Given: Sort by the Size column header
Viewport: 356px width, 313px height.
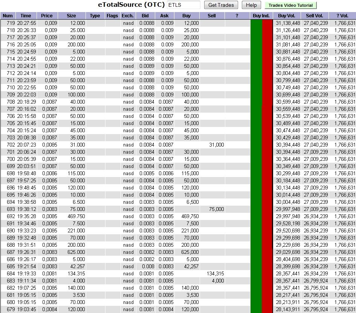Looking at the screenshot, I should pyautogui.click(x=71, y=16).
